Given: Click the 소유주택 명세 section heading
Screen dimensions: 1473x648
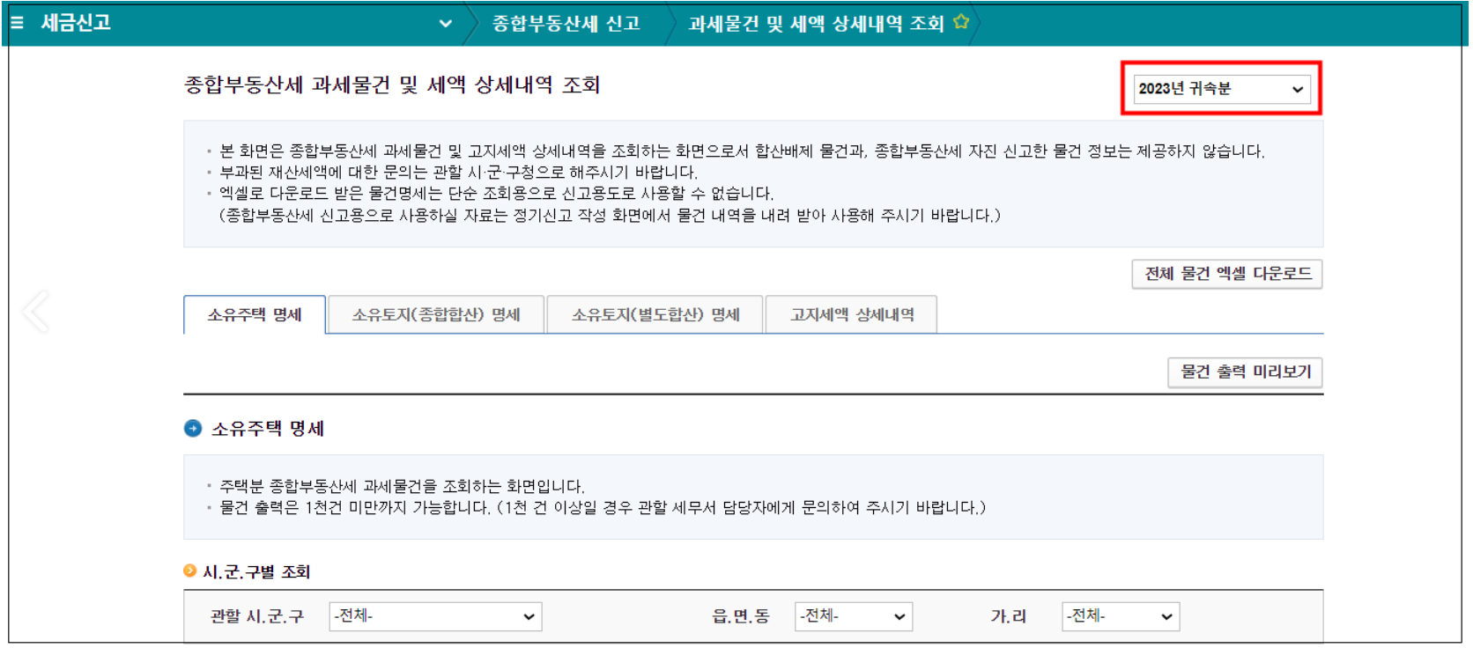Looking at the screenshot, I should click(x=268, y=429).
